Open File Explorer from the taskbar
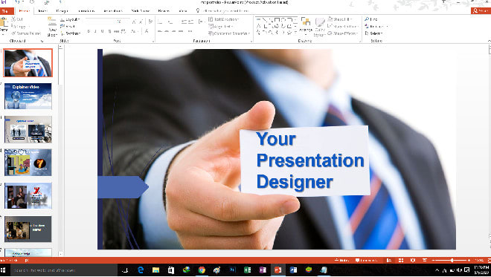Image resolution: width=491 pixels, height=277 pixels. pos(155,270)
